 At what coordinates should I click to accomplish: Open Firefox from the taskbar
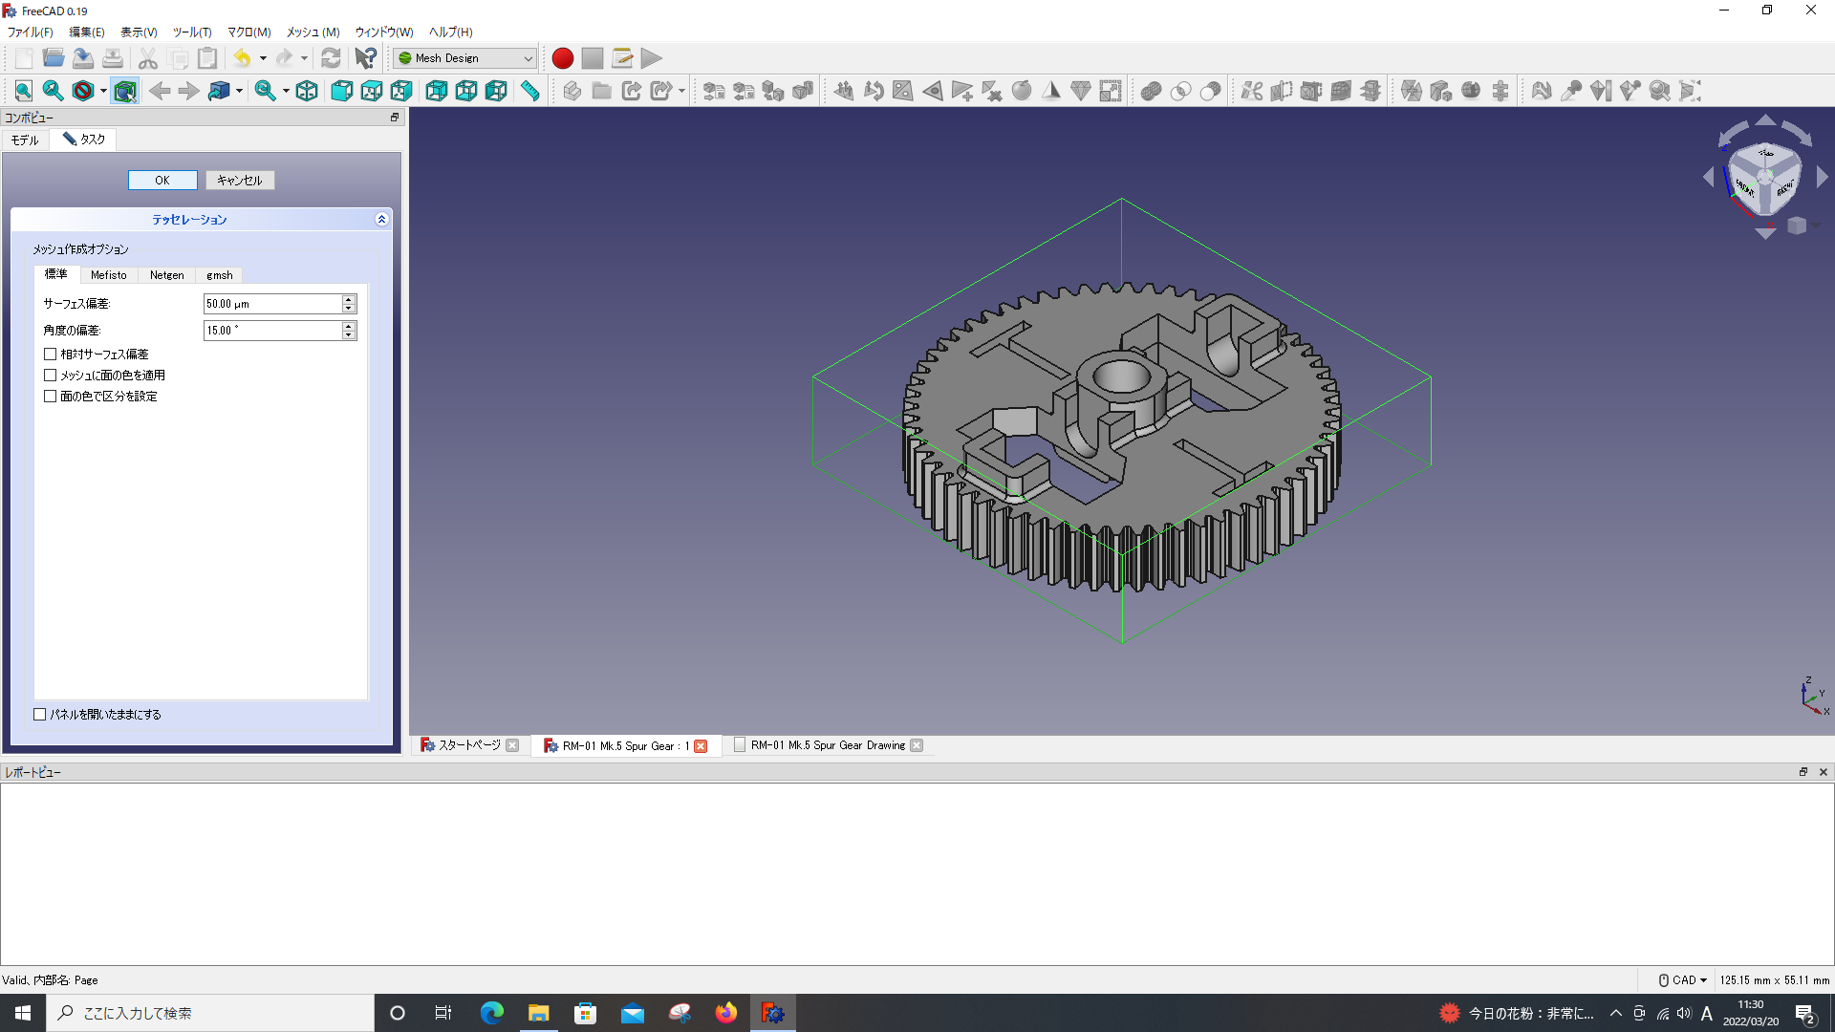click(726, 1013)
